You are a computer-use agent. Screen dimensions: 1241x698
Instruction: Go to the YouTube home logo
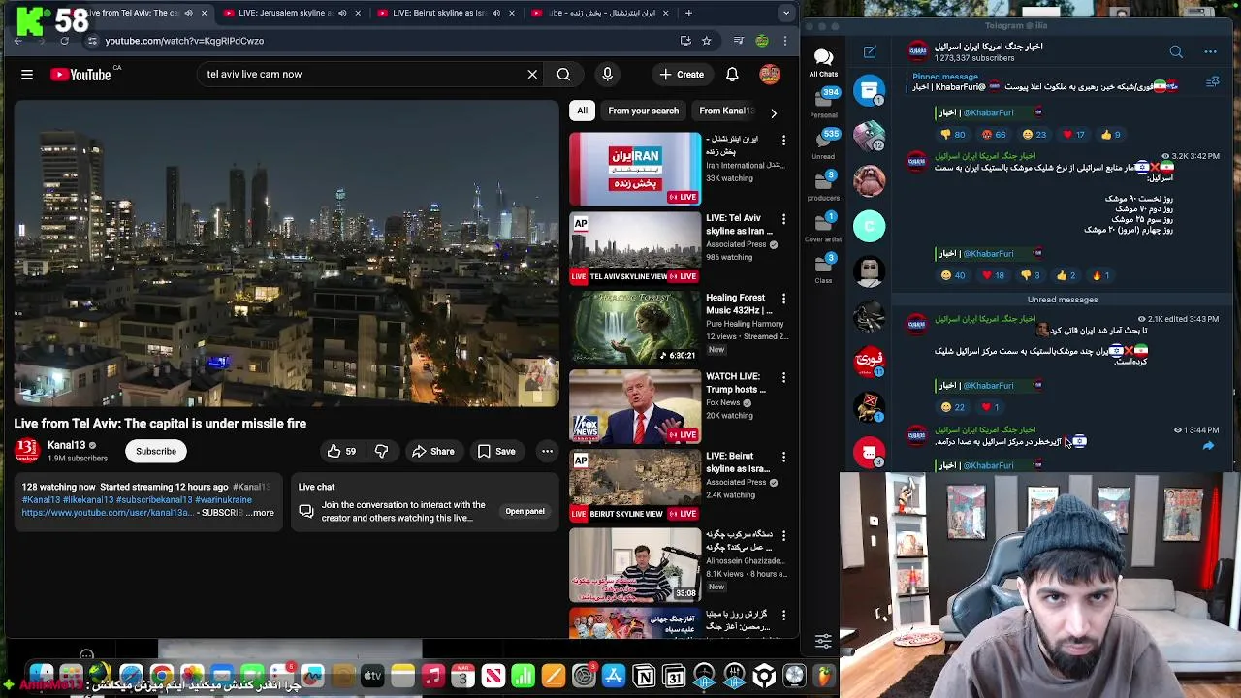[x=80, y=75]
